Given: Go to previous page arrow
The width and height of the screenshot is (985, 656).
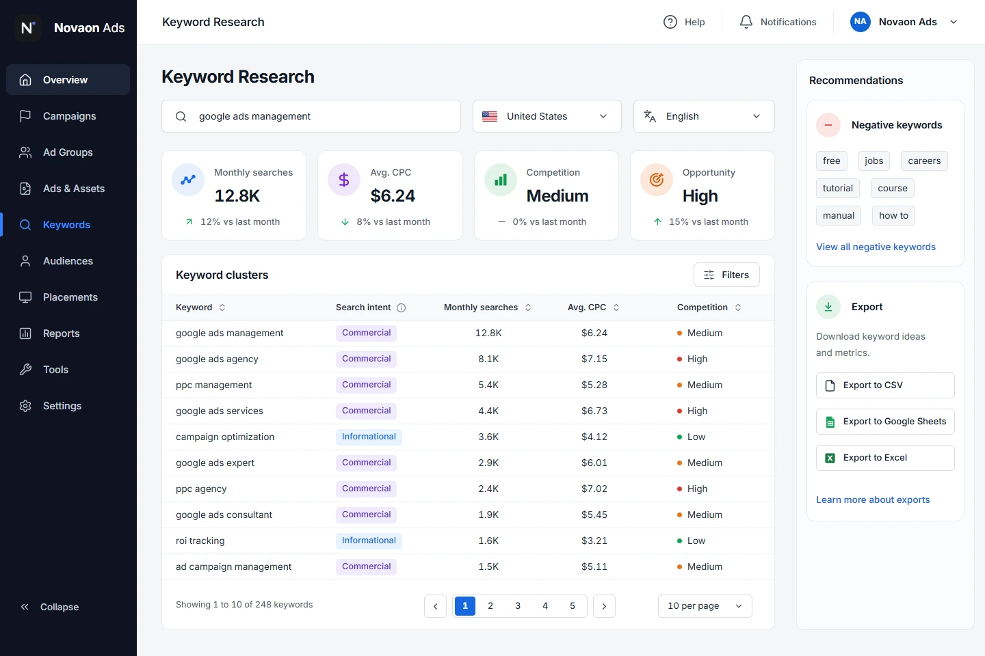Looking at the screenshot, I should tap(435, 606).
